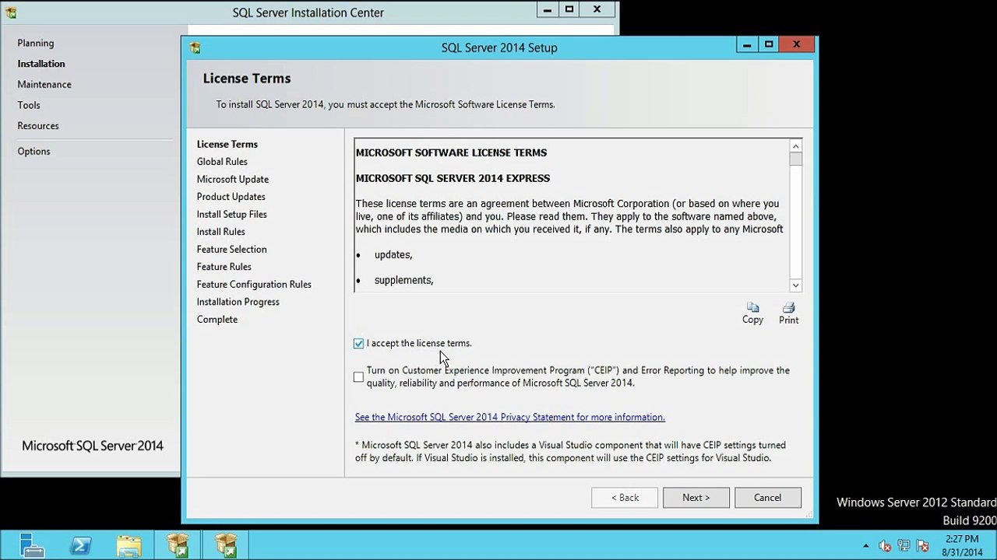Screen dimensions: 997x560
Task: Select License Terms step in setup sidebar
Action: coord(227,144)
